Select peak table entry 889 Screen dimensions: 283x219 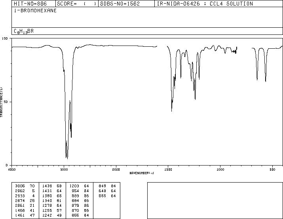coord(75,196)
